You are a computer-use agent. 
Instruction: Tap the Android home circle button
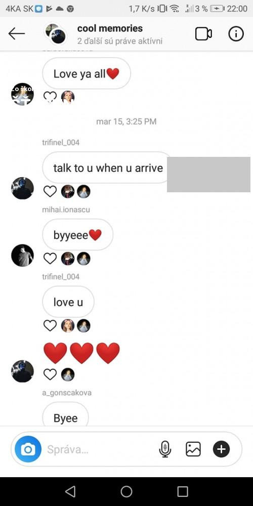point(126,491)
